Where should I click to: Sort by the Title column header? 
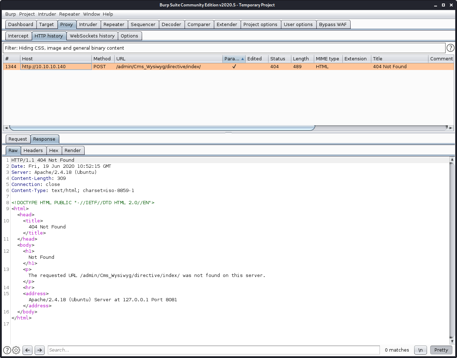pos(400,59)
